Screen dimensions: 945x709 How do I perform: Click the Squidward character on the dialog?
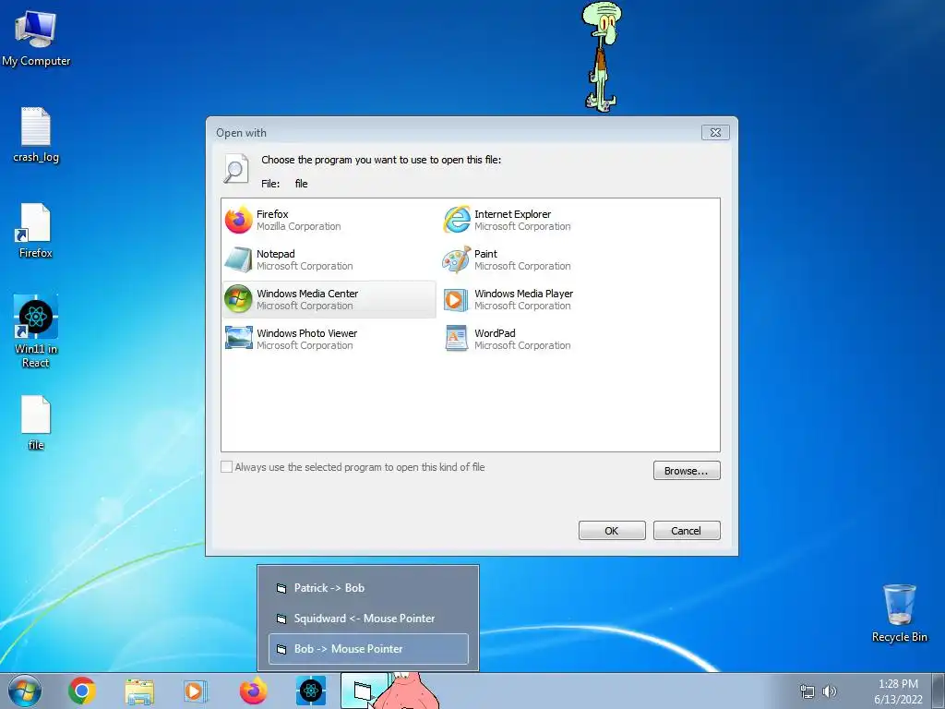pyautogui.click(x=601, y=56)
